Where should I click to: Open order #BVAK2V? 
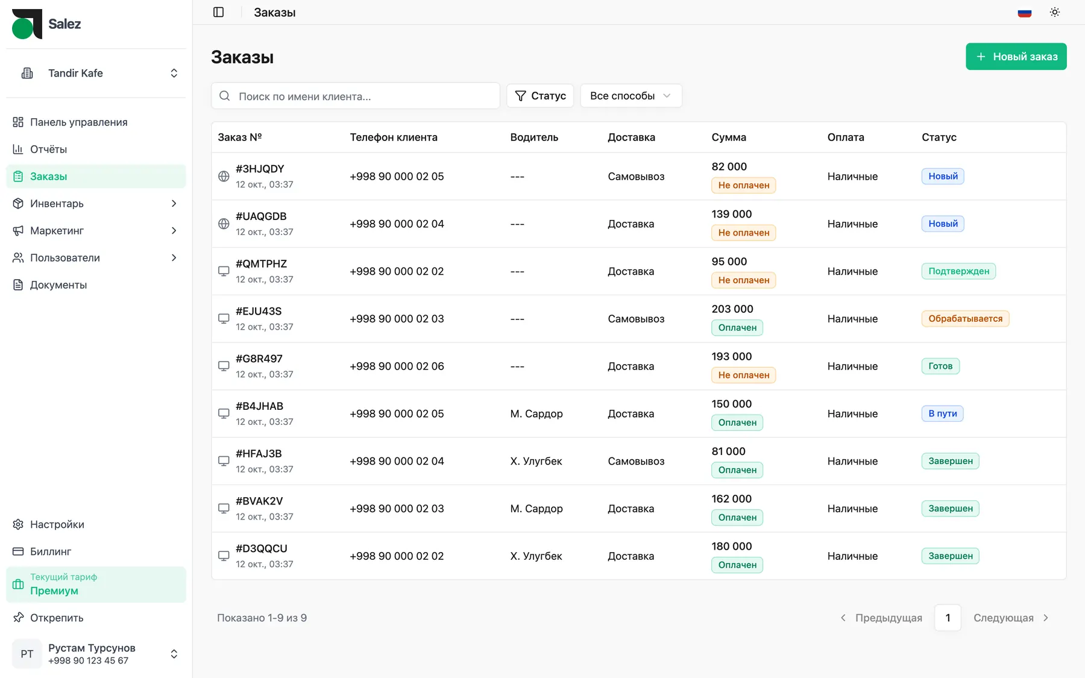pos(639,509)
